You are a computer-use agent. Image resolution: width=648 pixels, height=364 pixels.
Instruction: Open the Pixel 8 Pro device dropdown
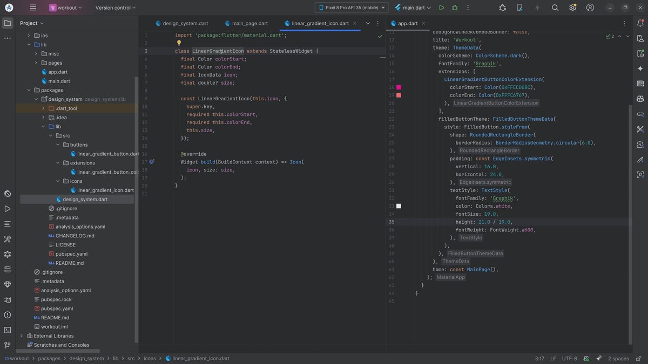351,8
